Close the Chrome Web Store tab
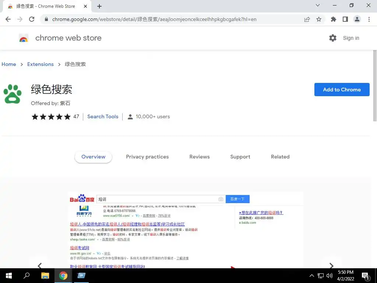The width and height of the screenshot is (377, 283). [85, 6]
